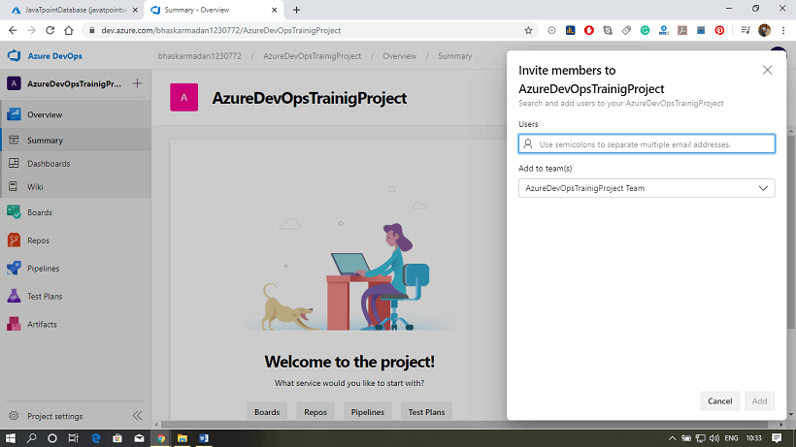The image size is (796, 447).
Task: Open the Chrome profile avatar
Action: pyautogui.click(x=764, y=30)
